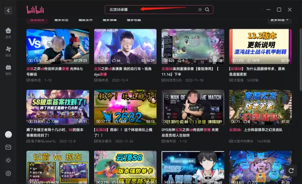This screenshot has height=184, width=302.
Task: Open the 13.3版本更新说明 thumbnail
Action: tap(260, 46)
